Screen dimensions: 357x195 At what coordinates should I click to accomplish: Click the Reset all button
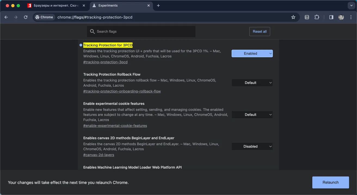tap(260, 32)
